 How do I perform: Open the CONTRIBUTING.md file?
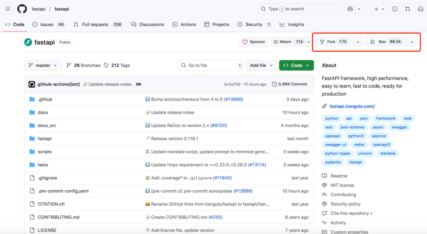pyautogui.click(x=59, y=217)
